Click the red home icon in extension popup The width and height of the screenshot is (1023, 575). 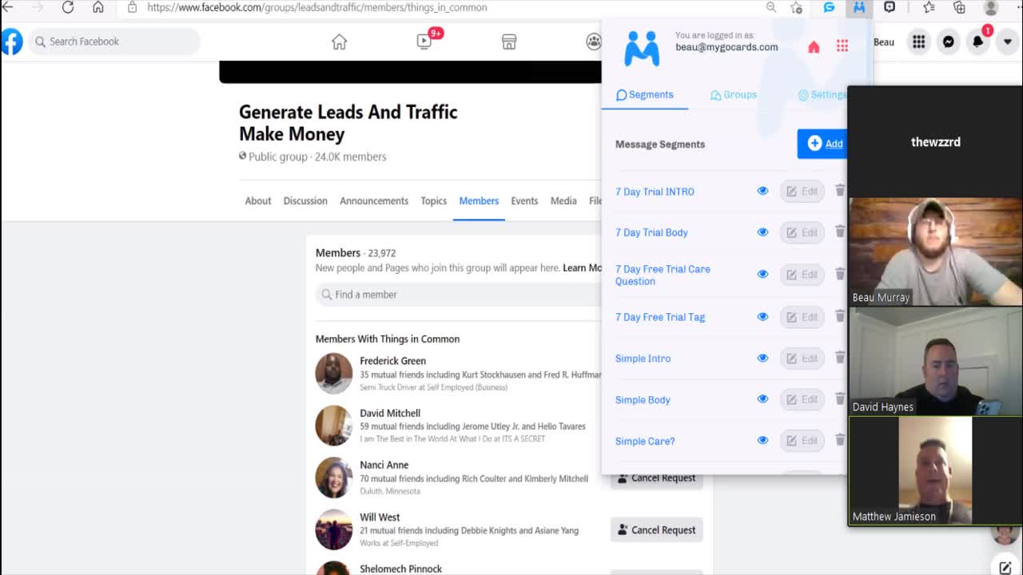(814, 47)
